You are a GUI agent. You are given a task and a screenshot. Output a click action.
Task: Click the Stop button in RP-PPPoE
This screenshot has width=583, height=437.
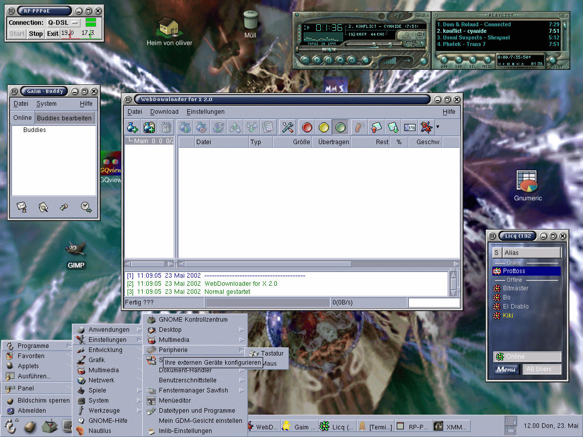[x=36, y=33]
